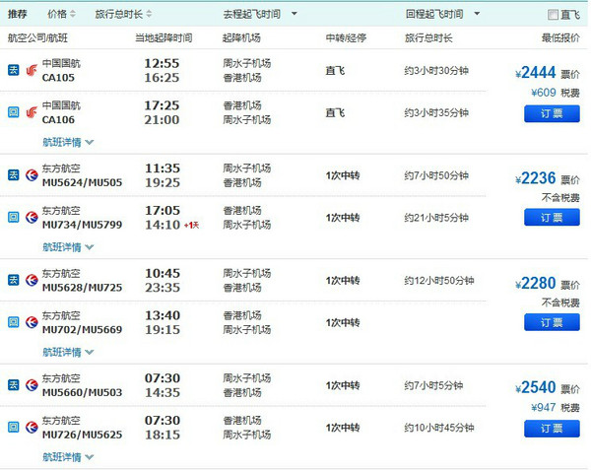Viewport: 591px width, 470px height.
Task: Open the 回程起飞时间 filter dropdown
Action: click(442, 14)
